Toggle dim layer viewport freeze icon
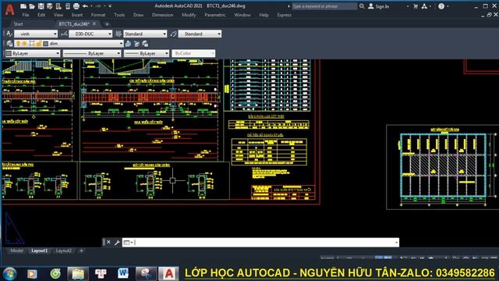Image resolution: width=499 pixels, height=281 pixels. (x=32, y=44)
